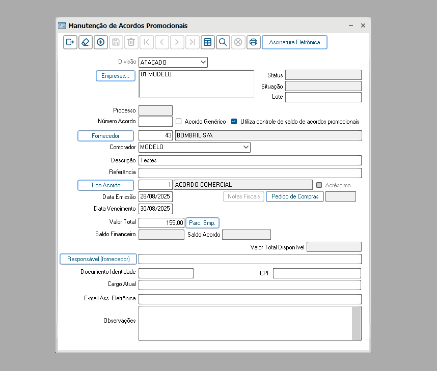Click the save diskette icon

tap(116, 42)
